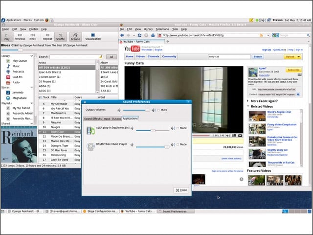The image size is (313, 235).
Task: Mute the main Output volume checkbox
Action: [x=158, y=110]
